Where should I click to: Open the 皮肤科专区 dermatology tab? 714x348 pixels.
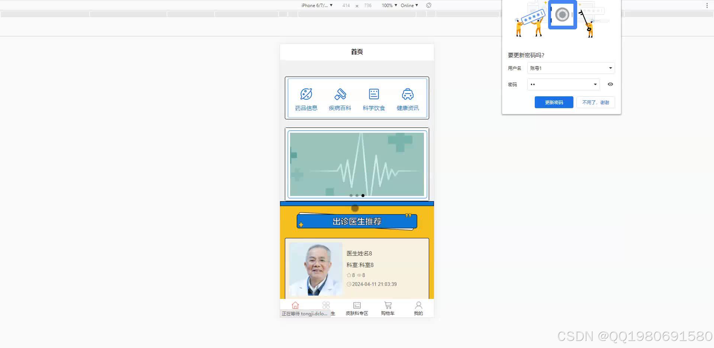[357, 309]
